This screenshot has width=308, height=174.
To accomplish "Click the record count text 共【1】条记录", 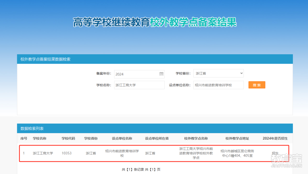I will click(x=133, y=169).
